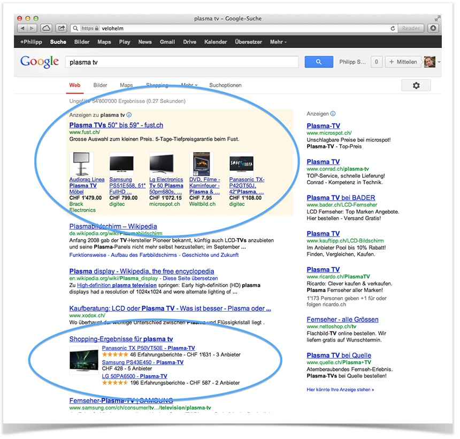
Task: Open 'Fernseher - alle Grössen' ad
Action: click(343, 320)
